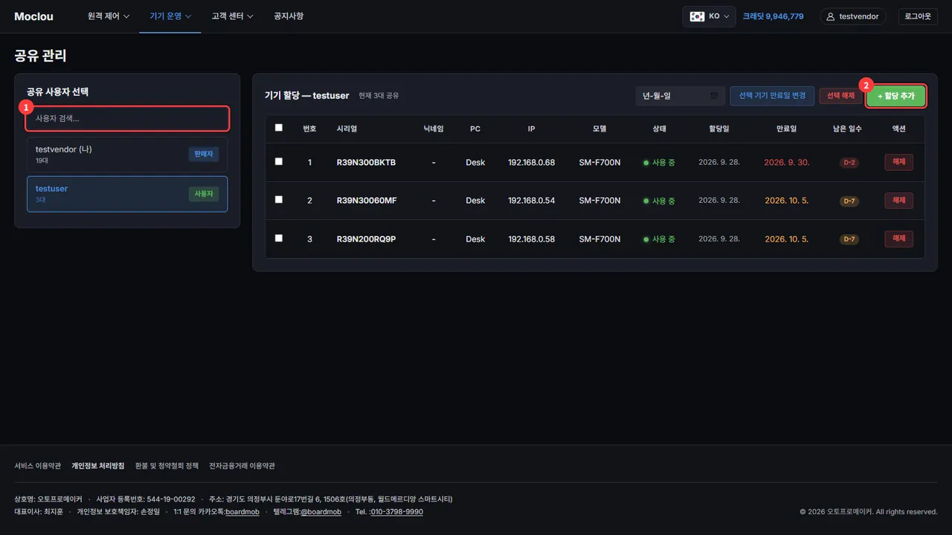Screen dimensions: 952x535
Task: Open 서비스 이용약관 footer link
Action: (x=38, y=466)
